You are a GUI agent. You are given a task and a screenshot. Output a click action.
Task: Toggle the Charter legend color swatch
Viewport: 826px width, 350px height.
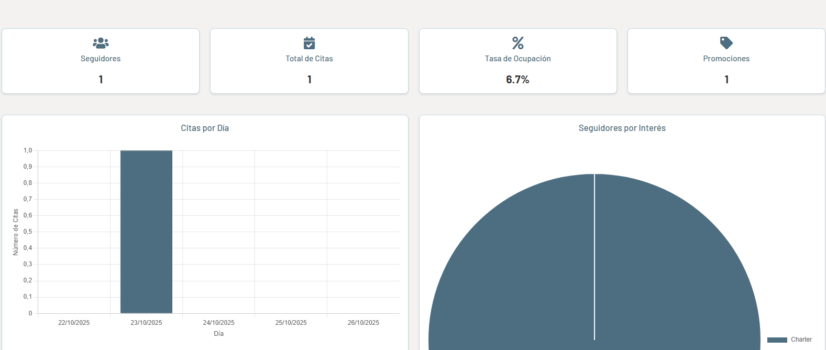click(777, 340)
